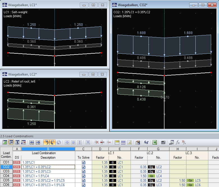
Task: Select row header CO2
Action: (6, 167)
